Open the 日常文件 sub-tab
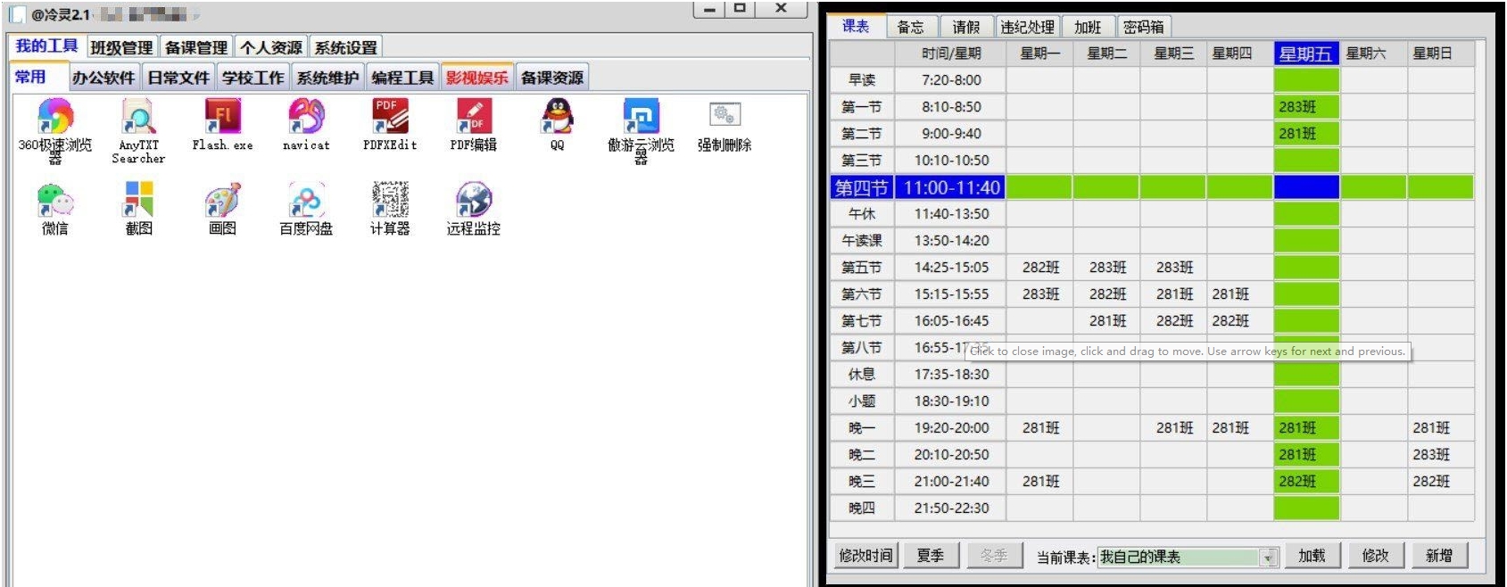Viewport: 1507px width, 587px height. [178, 78]
